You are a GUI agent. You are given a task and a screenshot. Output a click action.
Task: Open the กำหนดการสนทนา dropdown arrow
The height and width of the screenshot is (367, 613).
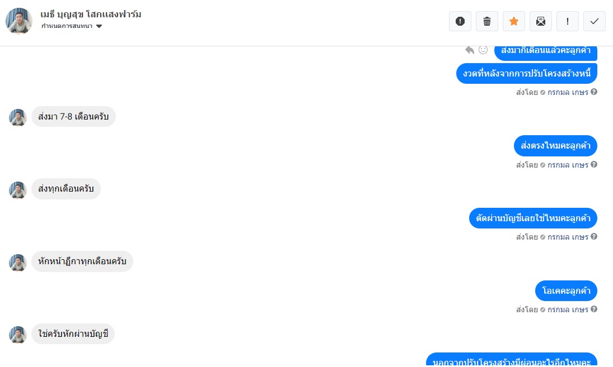point(99,26)
